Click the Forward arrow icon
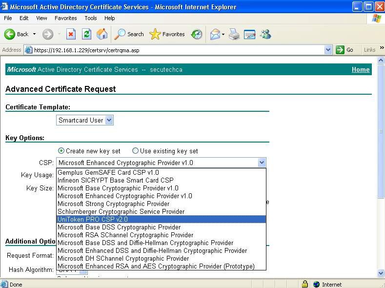The image size is (385, 288). tap(48, 34)
